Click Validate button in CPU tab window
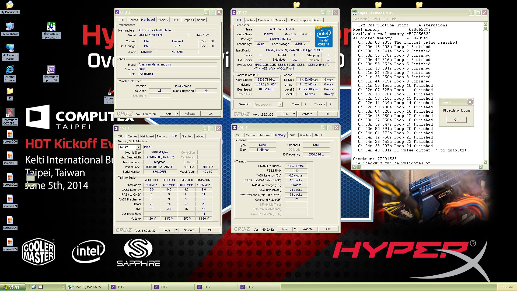This screenshot has height=291, width=517. point(307,114)
